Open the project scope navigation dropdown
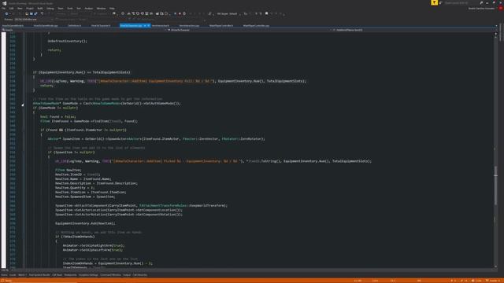Image resolution: width=504 pixels, height=283 pixels. click(x=84, y=30)
